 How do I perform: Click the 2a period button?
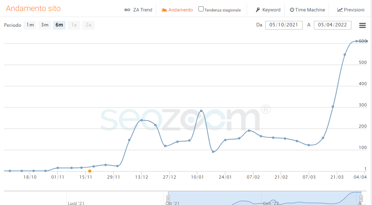pyautogui.click(x=89, y=25)
